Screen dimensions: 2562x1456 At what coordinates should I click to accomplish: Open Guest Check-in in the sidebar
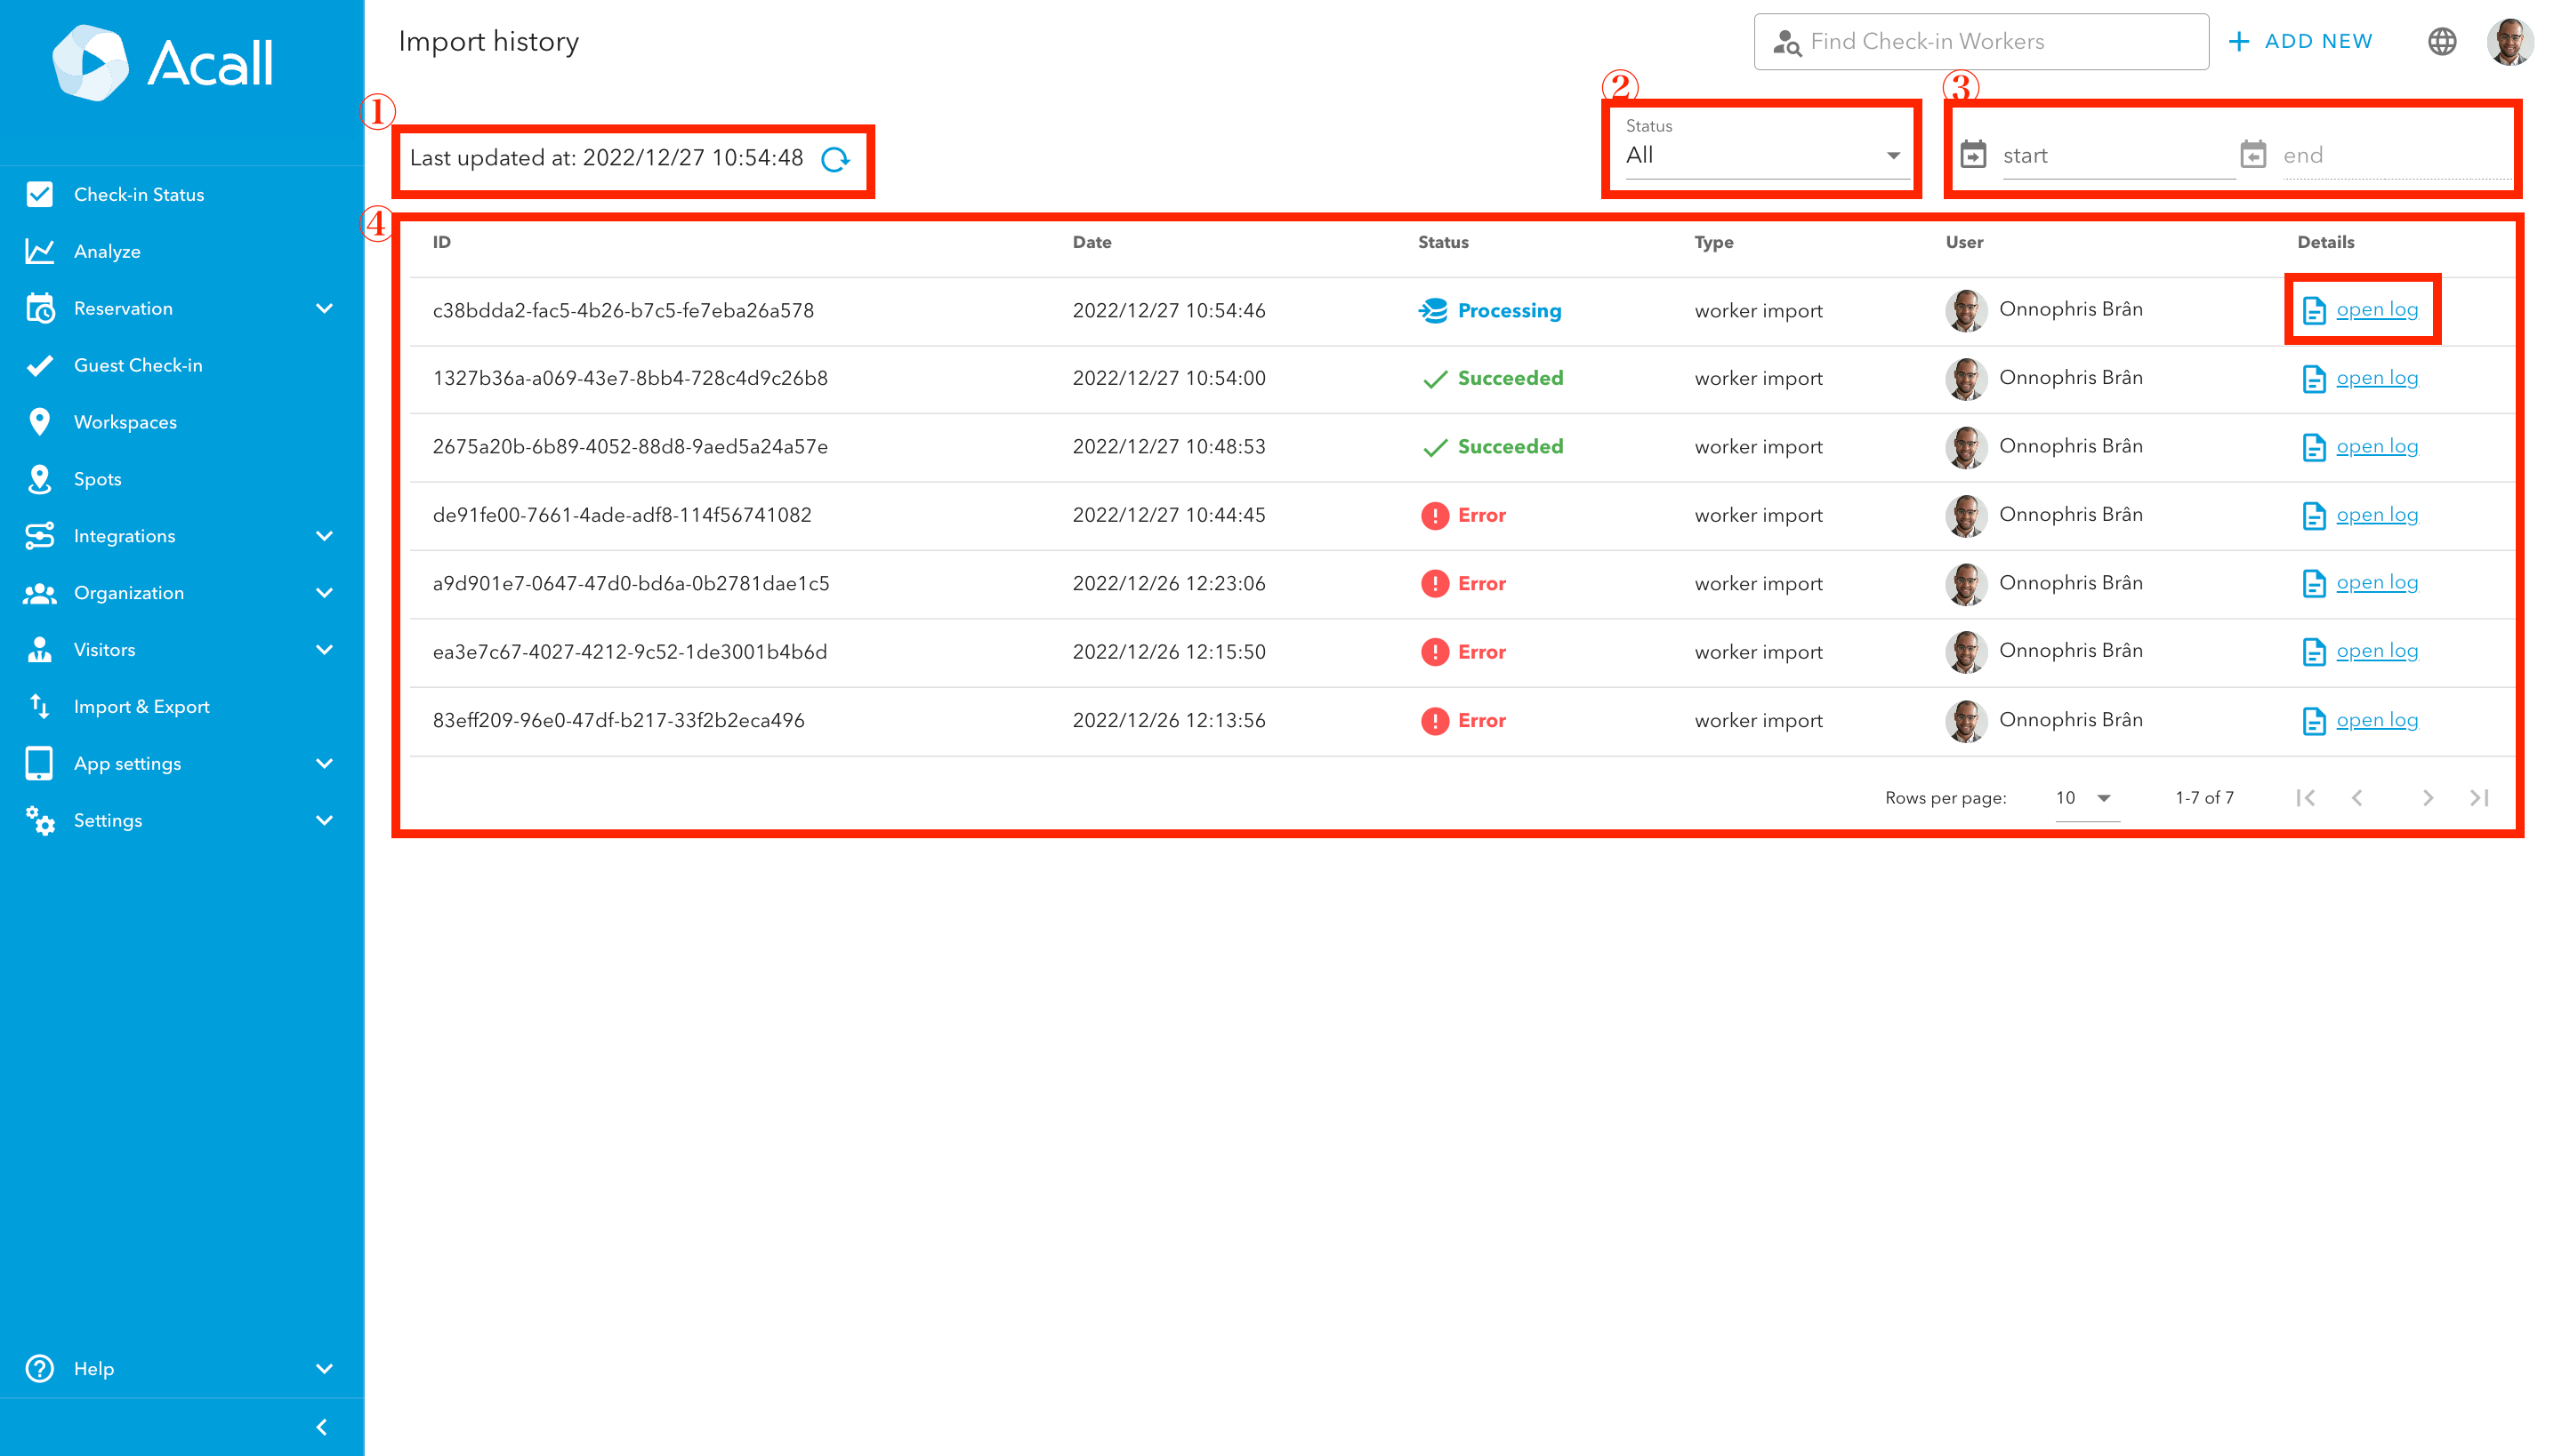click(x=138, y=365)
